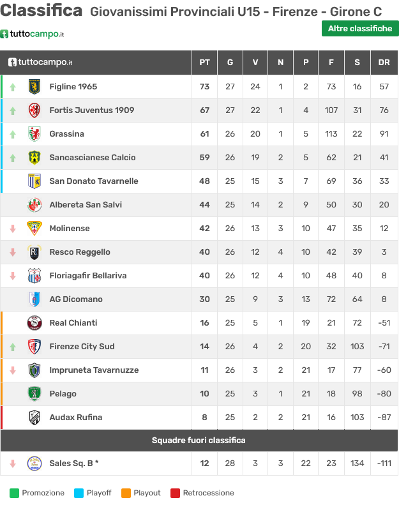Click the Figline 1965 team crest
Viewport: 399px width, 505px height.
(34, 87)
